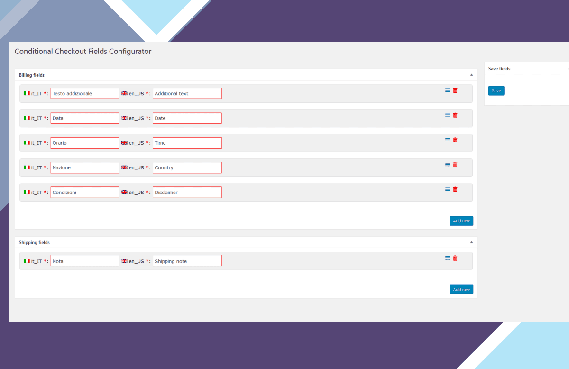Click reorder handle on Orario / Time row
Viewport: 569px width, 369px height.
click(448, 140)
